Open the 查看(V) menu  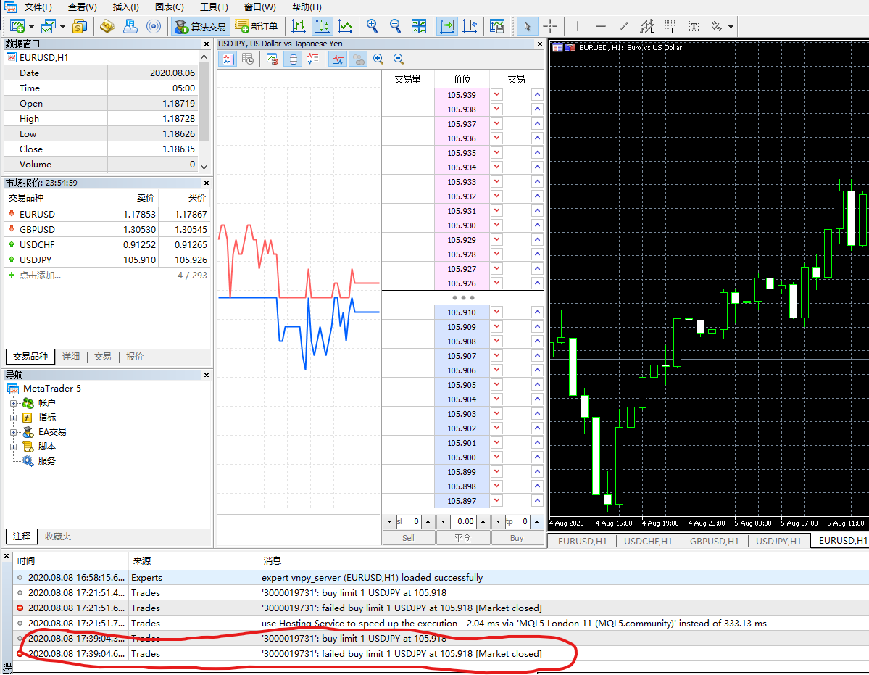tap(83, 7)
